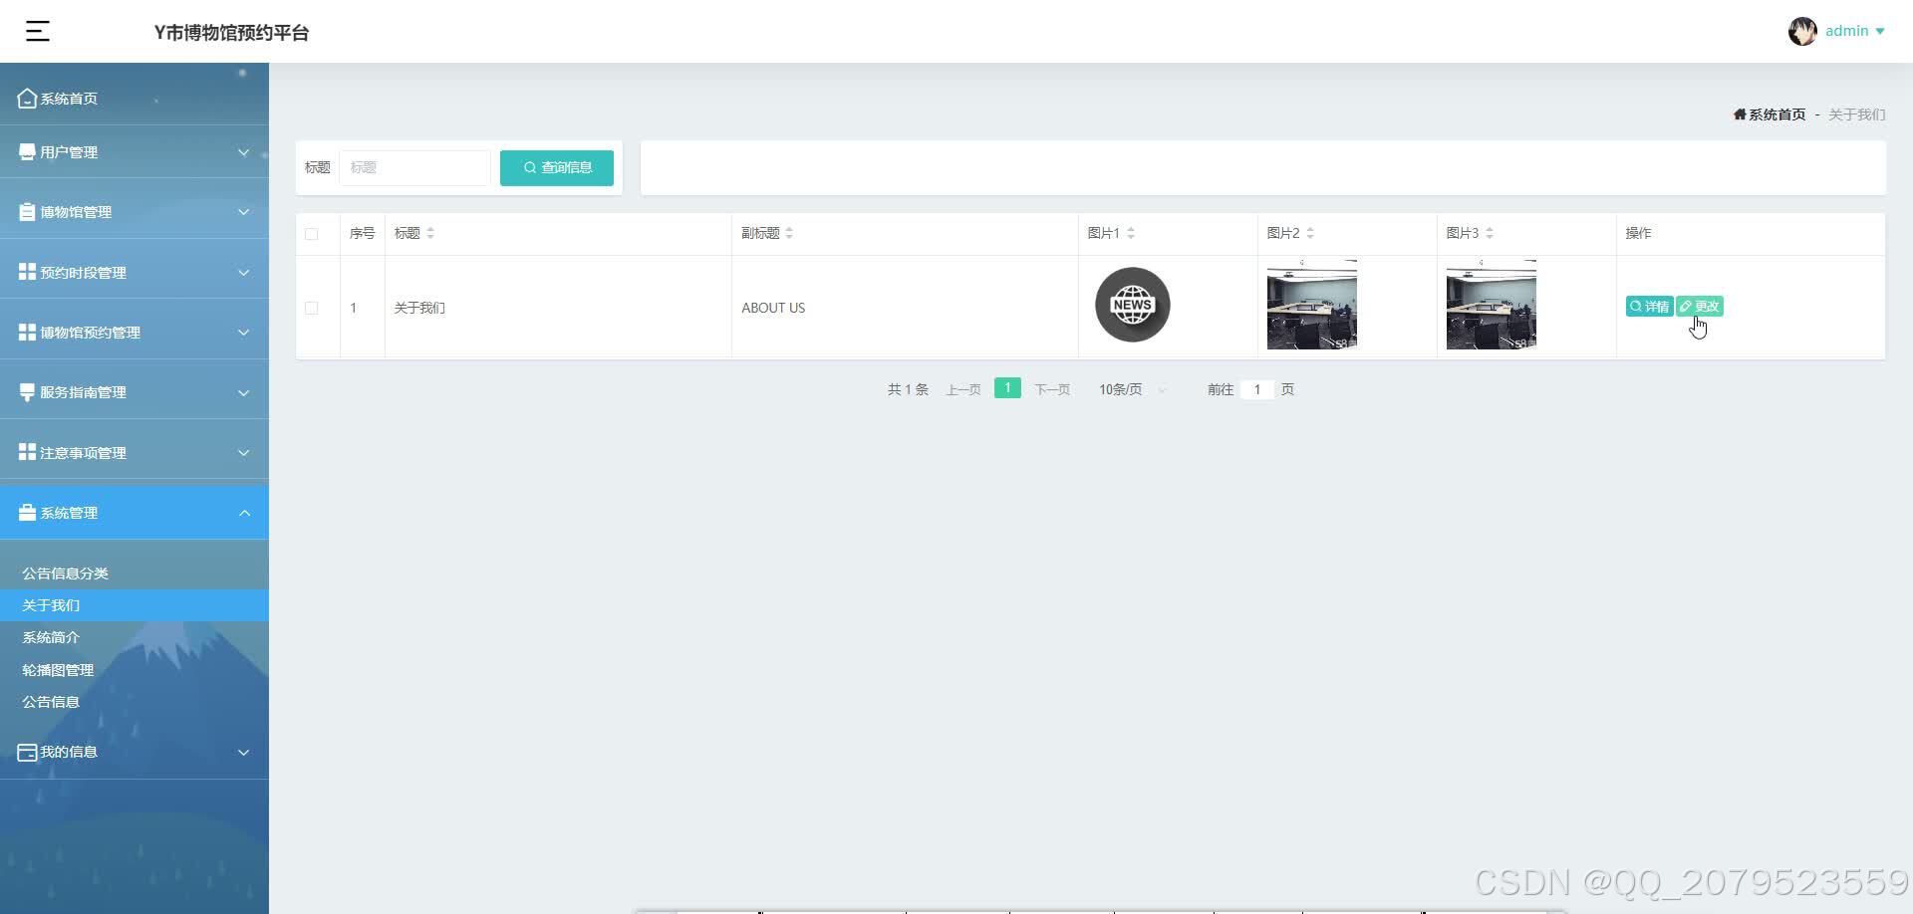Sort by 图片1 column arrows

click(1131, 233)
